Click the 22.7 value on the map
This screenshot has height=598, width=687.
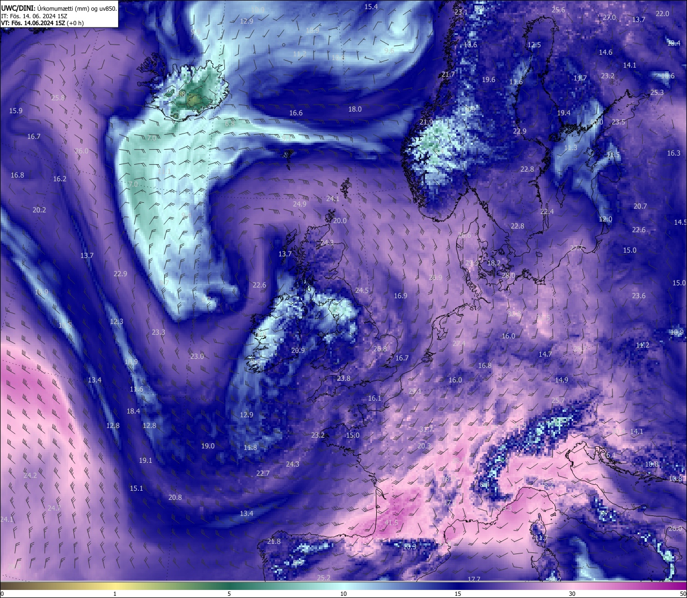point(262,473)
